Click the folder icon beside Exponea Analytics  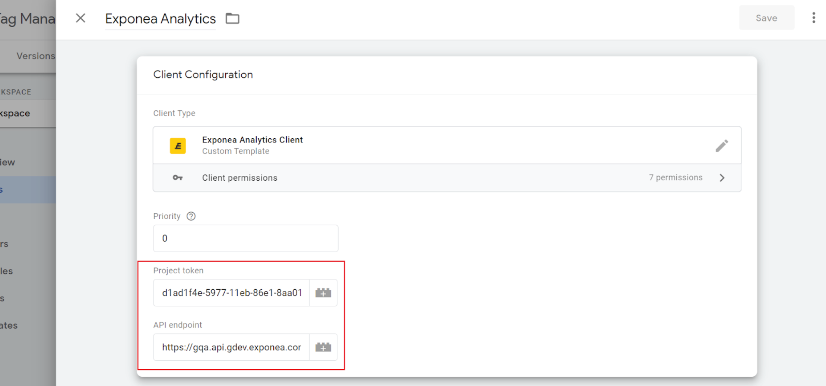coord(232,18)
